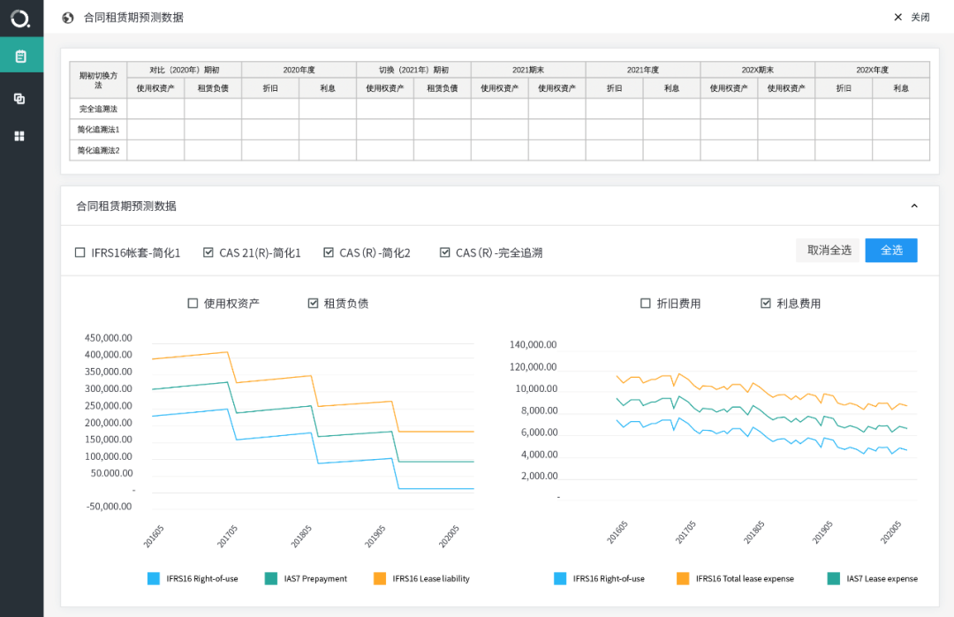Click the globe icon beside page title
The image size is (954, 617).
click(x=68, y=18)
